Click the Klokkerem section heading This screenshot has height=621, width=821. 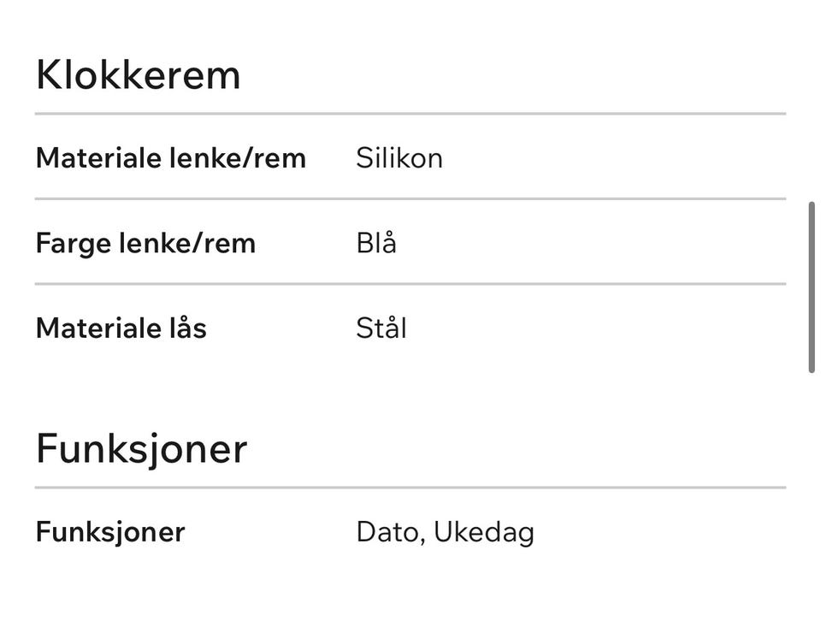139,75
